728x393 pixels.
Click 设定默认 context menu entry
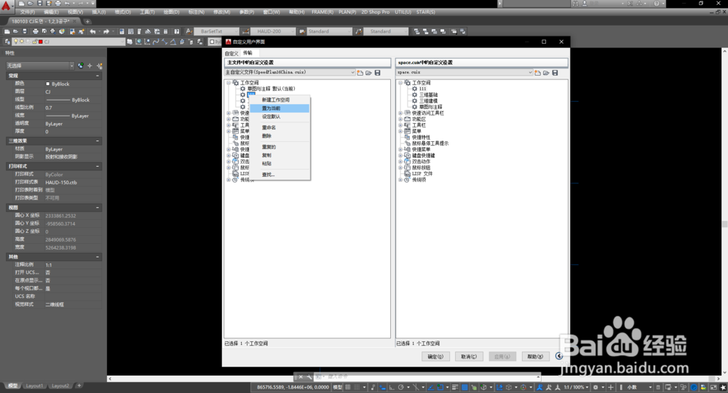[280, 116]
